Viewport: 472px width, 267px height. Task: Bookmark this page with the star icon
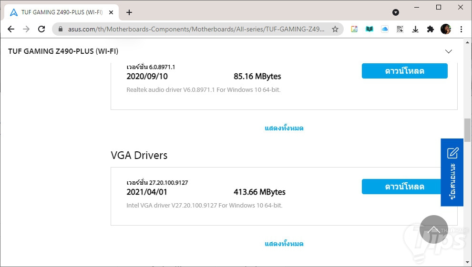click(x=335, y=29)
